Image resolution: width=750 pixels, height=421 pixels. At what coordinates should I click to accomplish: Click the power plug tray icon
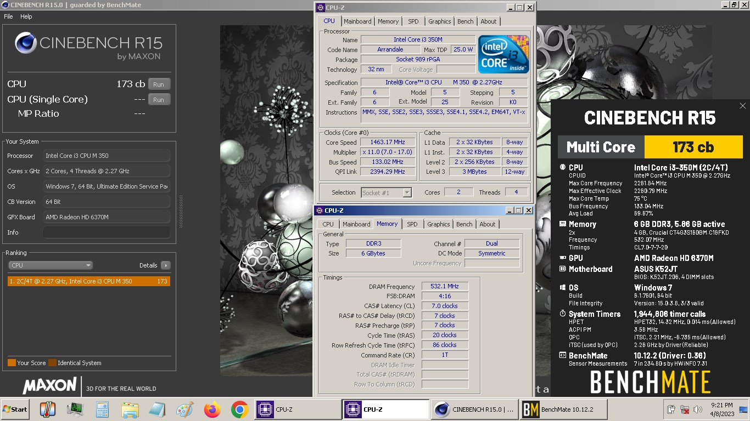coord(671,409)
